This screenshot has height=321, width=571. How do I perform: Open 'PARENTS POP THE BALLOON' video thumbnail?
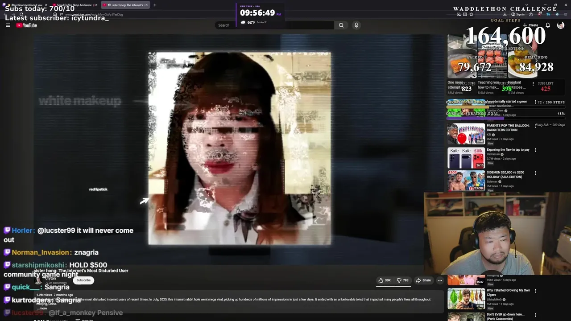coord(466,134)
